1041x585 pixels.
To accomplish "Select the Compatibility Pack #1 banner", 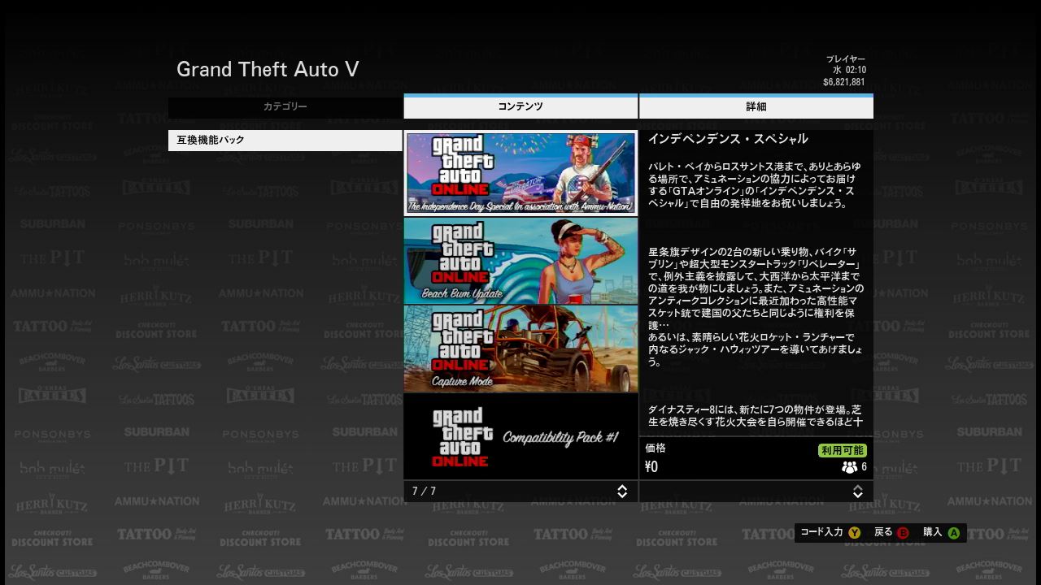I will coord(520,436).
